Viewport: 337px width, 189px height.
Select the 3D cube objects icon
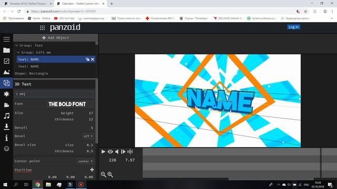(x=6, y=83)
